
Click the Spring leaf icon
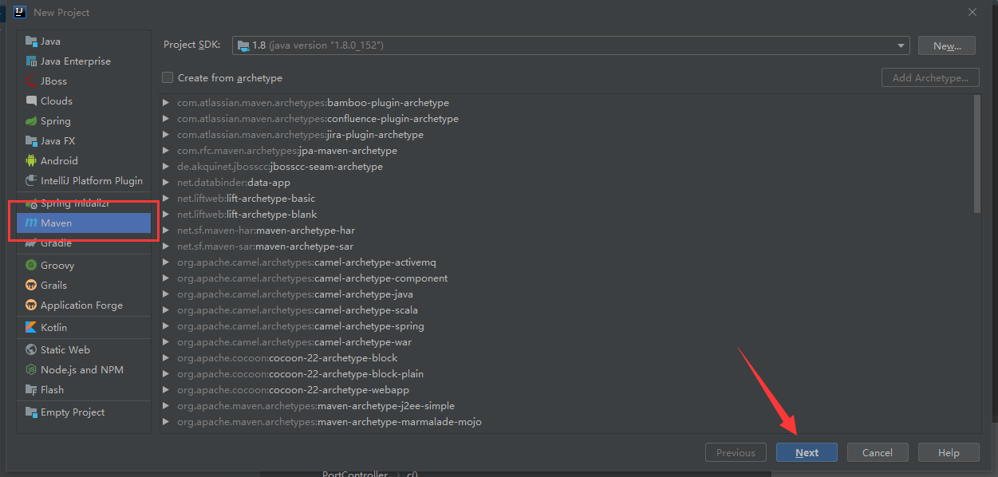tap(31, 121)
